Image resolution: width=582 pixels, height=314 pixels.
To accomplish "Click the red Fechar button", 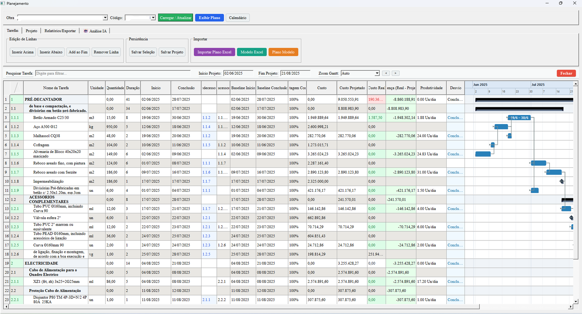I will click(x=566, y=73).
